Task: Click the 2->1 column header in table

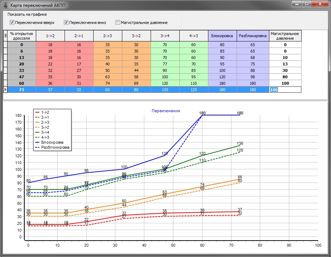Action: (79, 36)
